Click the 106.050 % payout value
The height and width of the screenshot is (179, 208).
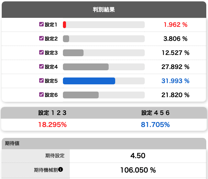click(x=138, y=170)
